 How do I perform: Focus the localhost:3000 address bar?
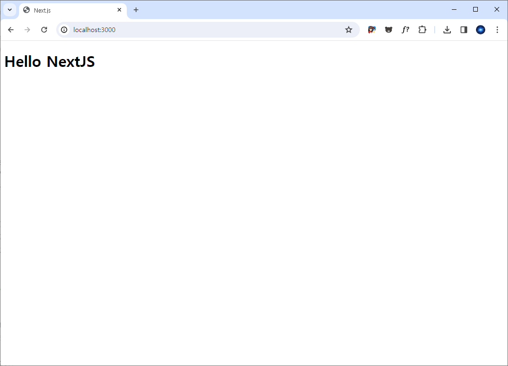(x=208, y=30)
